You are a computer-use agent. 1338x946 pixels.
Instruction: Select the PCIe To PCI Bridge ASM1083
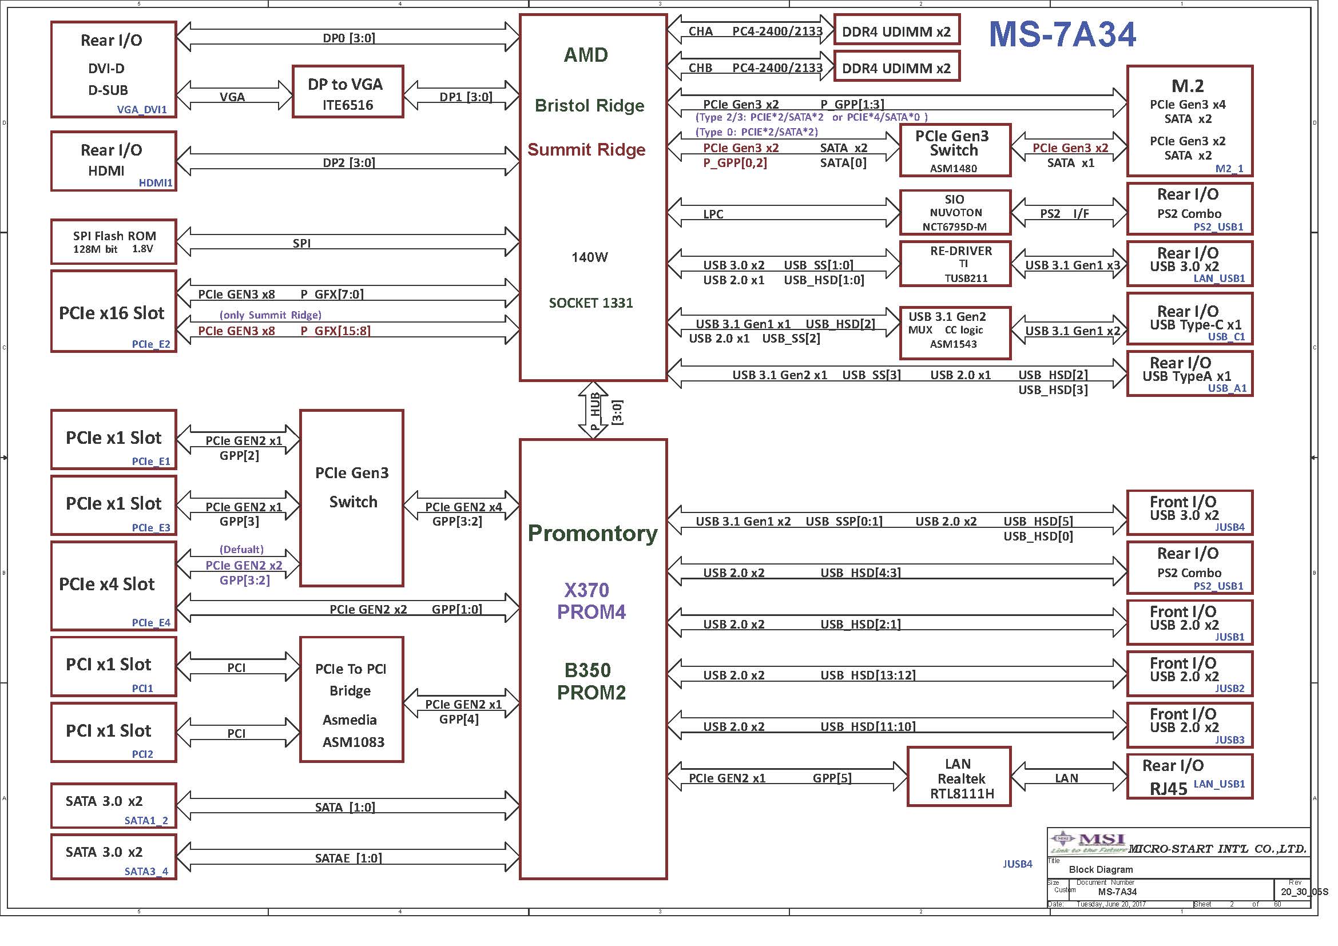tap(351, 699)
